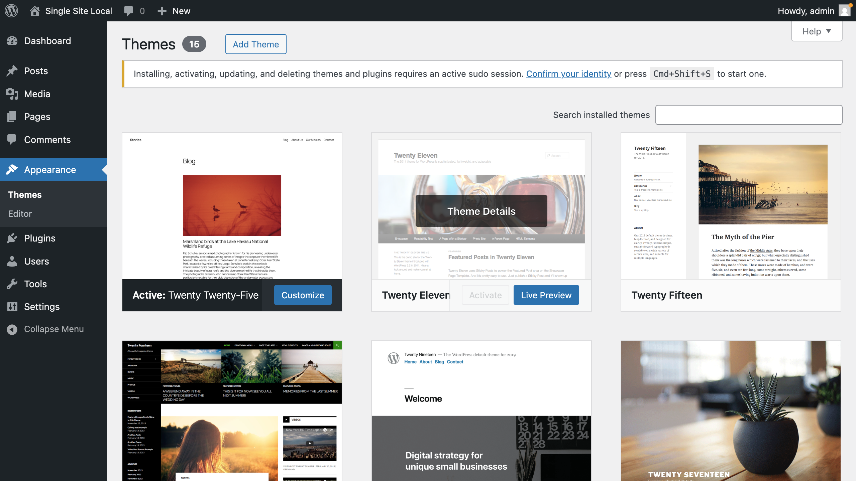Click the Settings sliders icon
Viewport: 856px width, 481px height.
tap(12, 307)
